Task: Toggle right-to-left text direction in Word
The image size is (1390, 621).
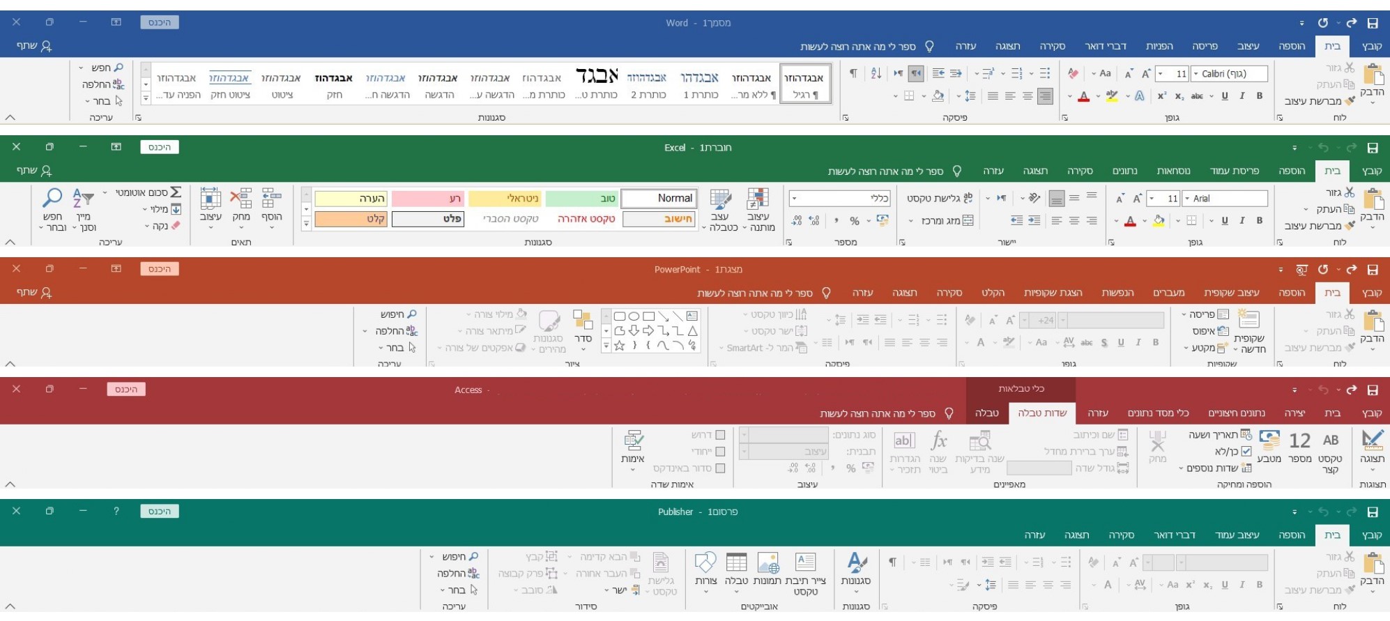Action: pyautogui.click(x=916, y=73)
